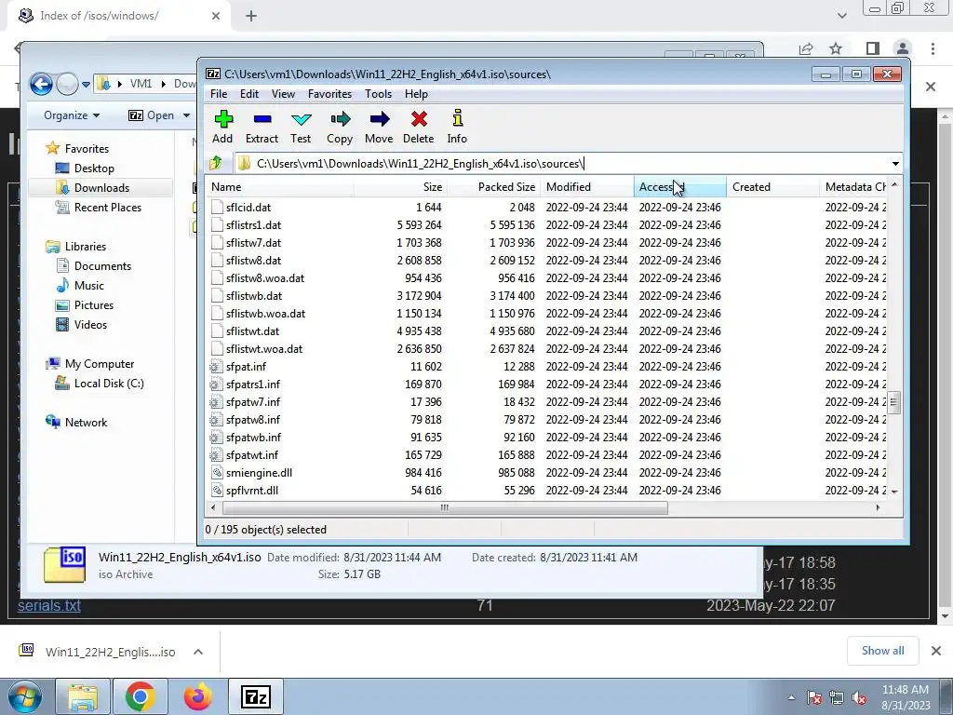Select the sflcid.dat file
This screenshot has height=715, width=953.
click(248, 208)
